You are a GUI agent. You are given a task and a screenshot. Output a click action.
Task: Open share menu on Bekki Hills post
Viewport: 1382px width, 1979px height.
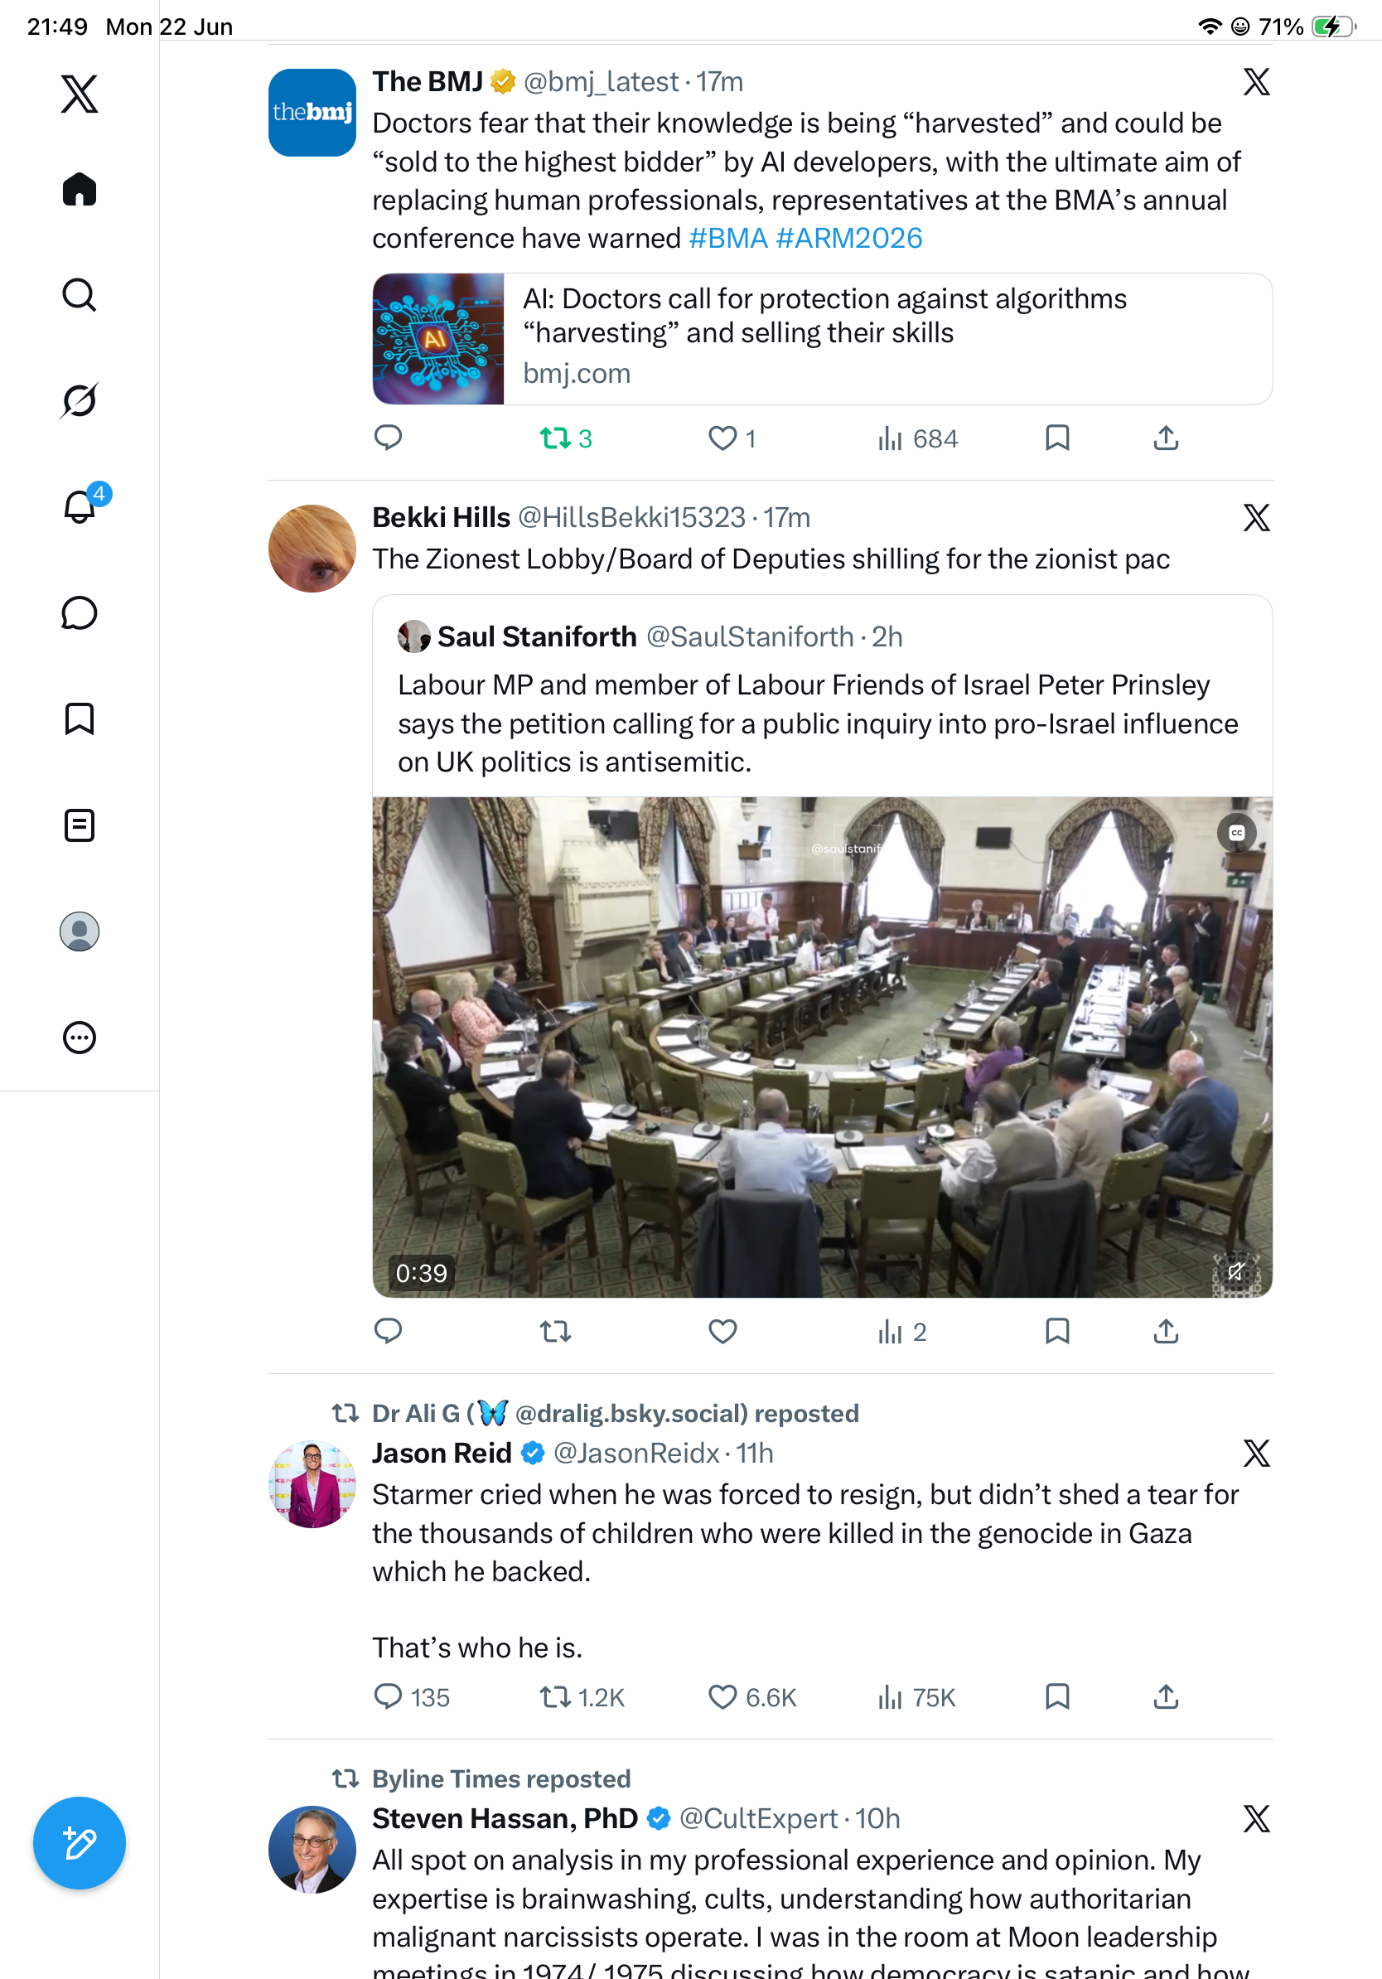pos(1166,1331)
